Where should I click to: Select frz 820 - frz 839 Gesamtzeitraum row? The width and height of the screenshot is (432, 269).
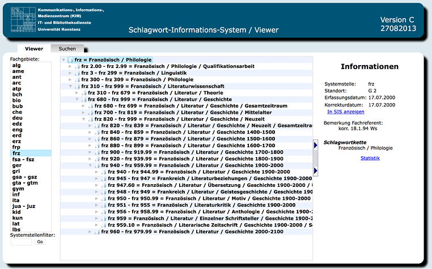[x=187, y=126]
